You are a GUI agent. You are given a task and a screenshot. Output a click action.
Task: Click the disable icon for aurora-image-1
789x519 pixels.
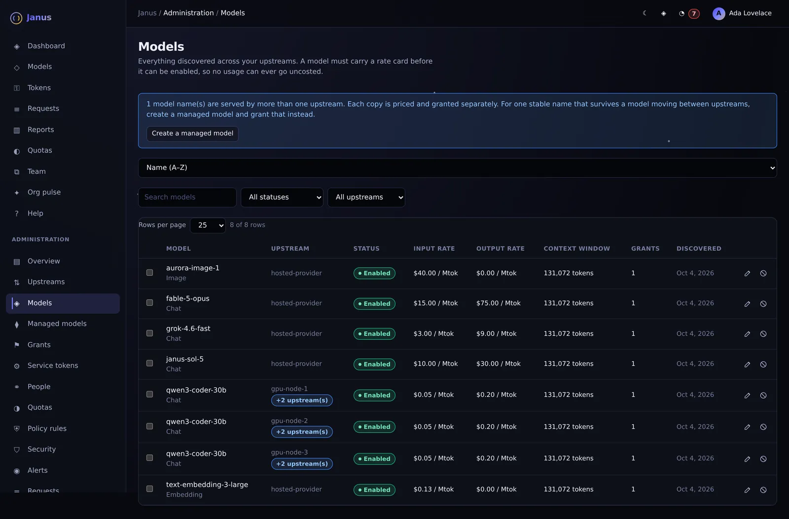763,273
